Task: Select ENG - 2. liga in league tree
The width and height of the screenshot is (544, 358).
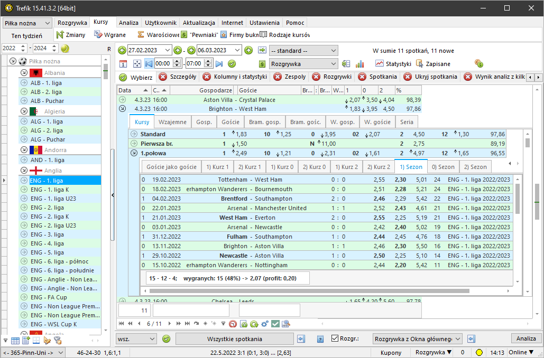Action: coord(47,208)
